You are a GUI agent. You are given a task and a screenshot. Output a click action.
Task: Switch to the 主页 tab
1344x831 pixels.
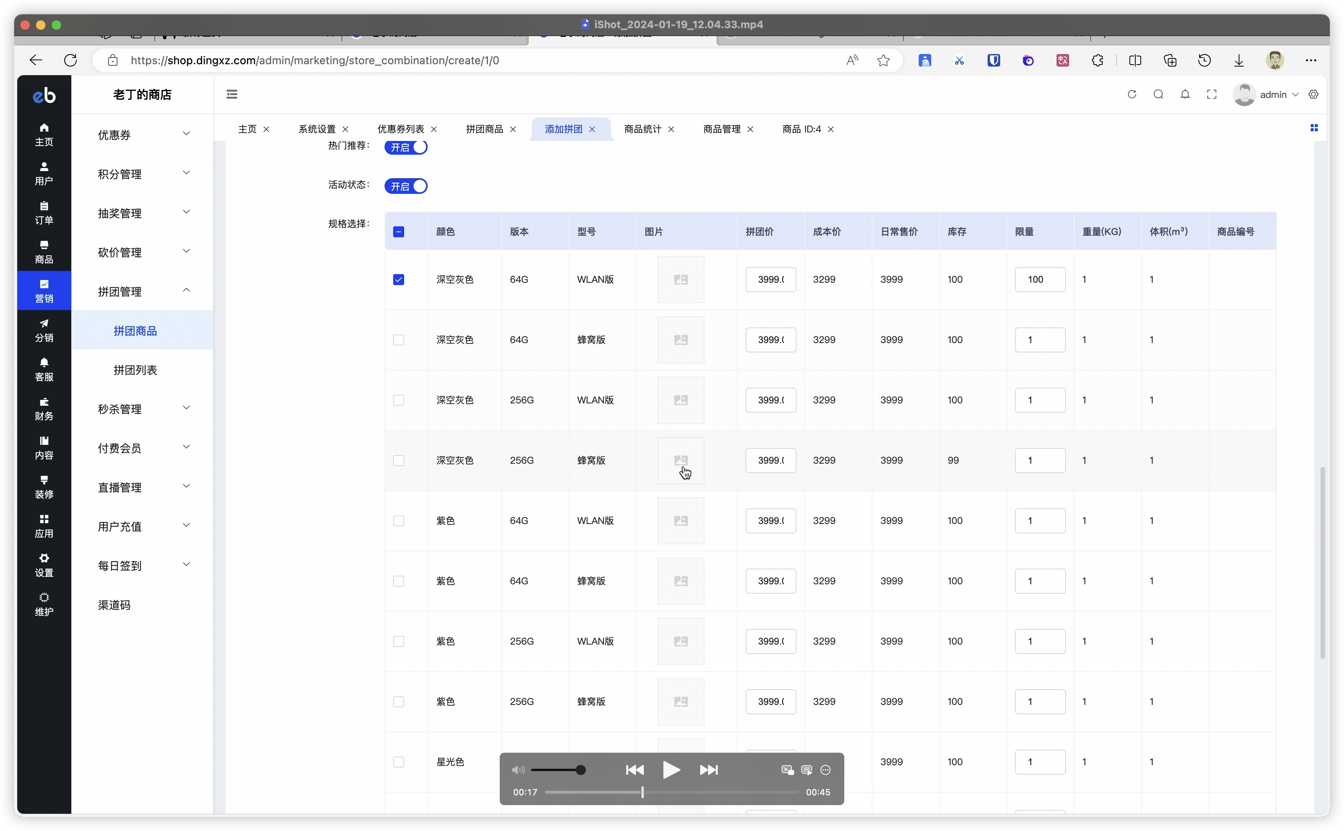point(247,128)
